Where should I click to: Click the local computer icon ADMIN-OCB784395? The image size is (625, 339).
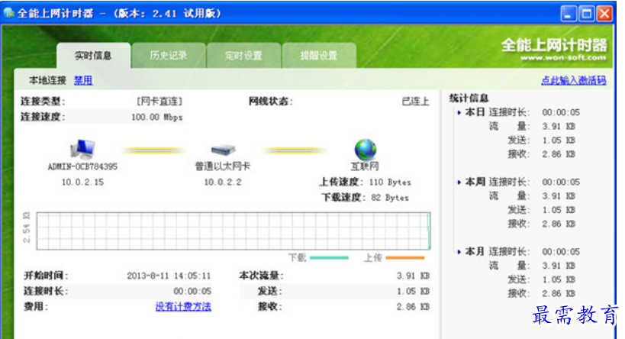82,149
